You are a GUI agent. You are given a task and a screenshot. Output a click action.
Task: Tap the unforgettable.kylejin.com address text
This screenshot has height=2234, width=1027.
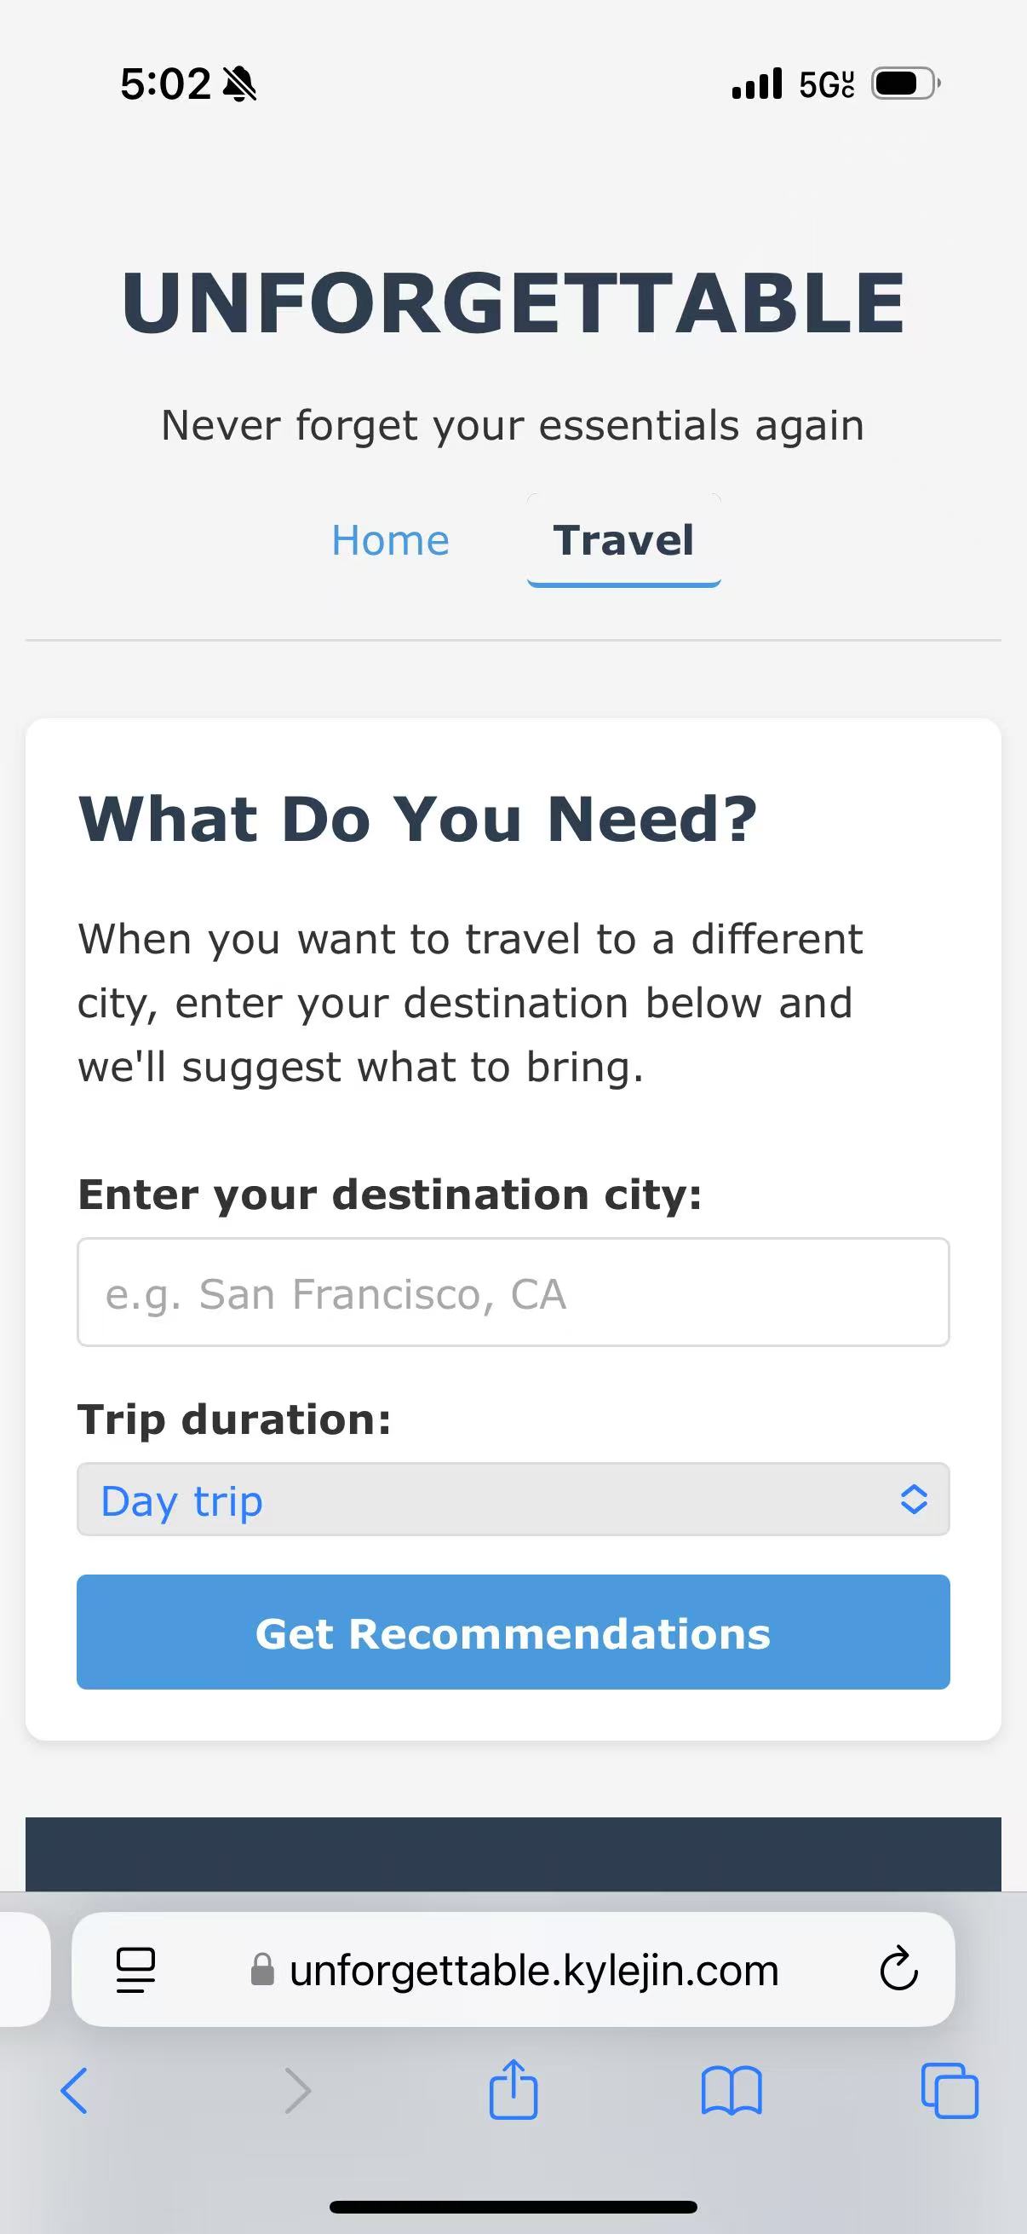534,1970
